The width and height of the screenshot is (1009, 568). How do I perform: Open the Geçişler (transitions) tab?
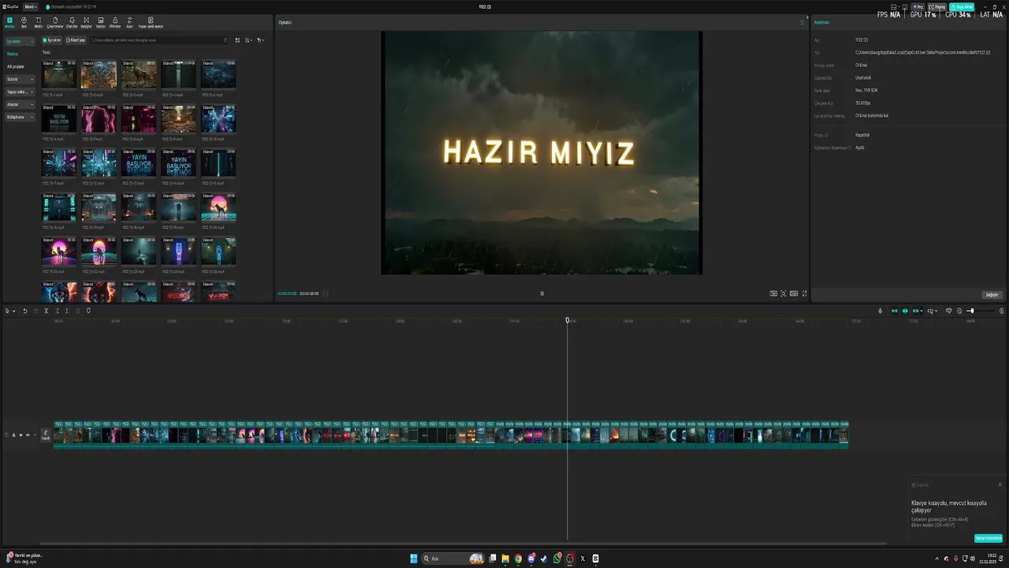click(x=86, y=22)
